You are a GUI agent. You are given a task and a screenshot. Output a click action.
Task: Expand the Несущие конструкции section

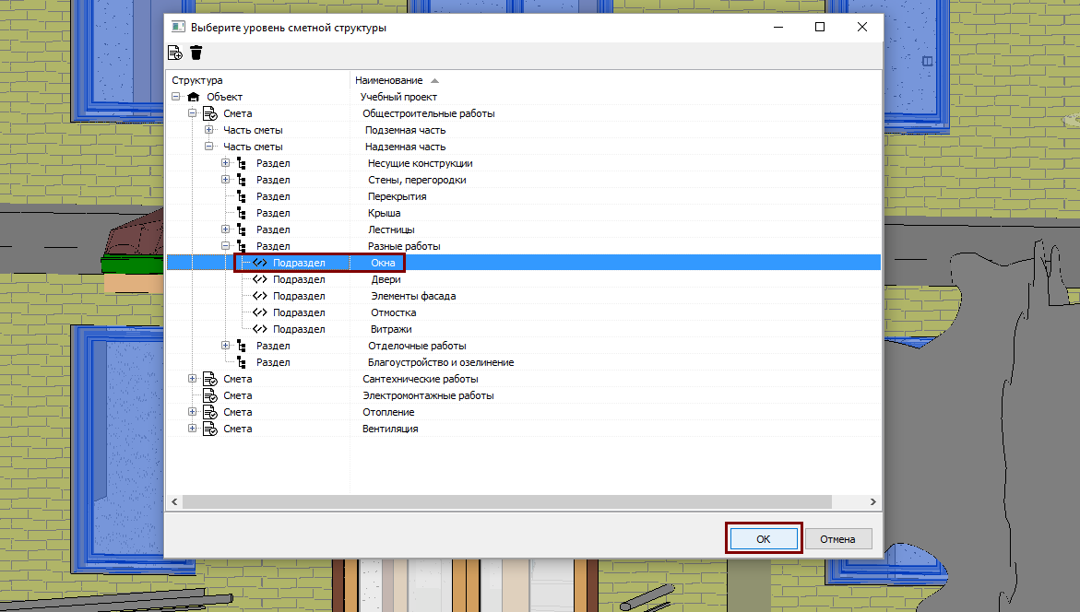(225, 163)
